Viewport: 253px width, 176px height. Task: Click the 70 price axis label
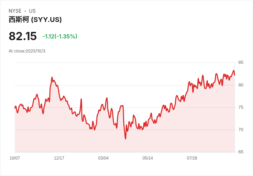pos(241,130)
